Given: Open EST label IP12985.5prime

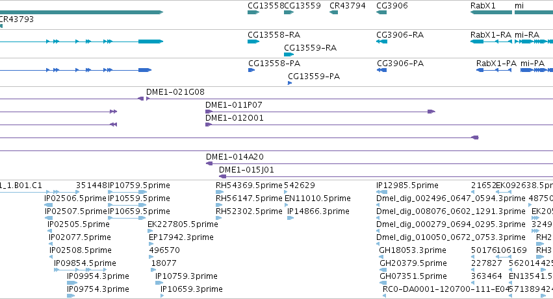Looking at the screenshot, I should [407, 185].
